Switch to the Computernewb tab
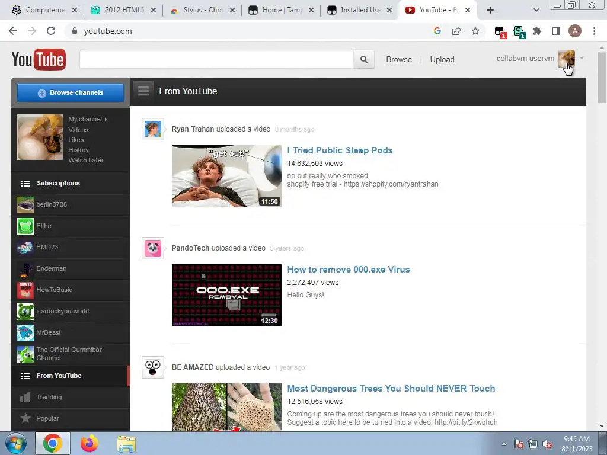The width and height of the screenshot is (607, 455). click(45, 10)
